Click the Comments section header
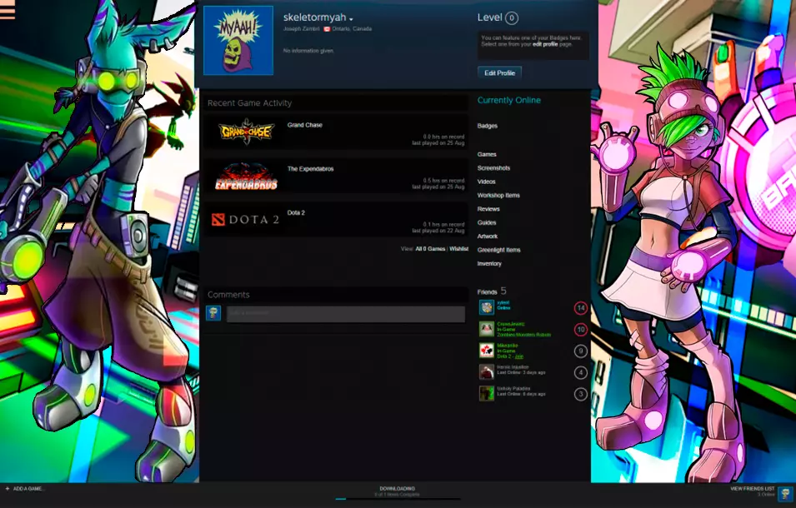 pyautogui.click(x=228, y=295)
